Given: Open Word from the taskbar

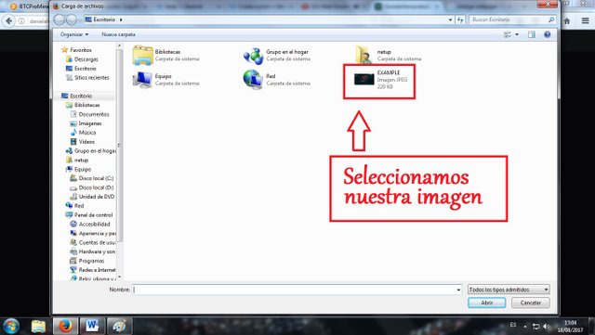Looking at the screenshot, I should (92, 326).
